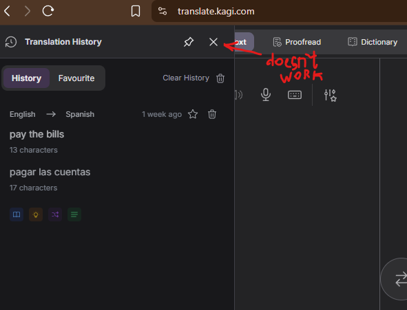
Task: Click the purple shuffle icon
Action: coord(55,214)
